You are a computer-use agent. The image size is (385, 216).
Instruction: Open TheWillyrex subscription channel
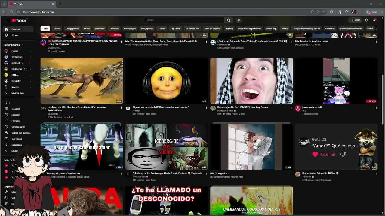point(18,57)
